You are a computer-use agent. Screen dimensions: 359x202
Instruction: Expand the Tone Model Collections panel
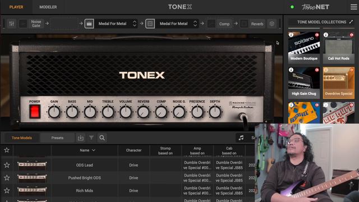(x=351, y=22)
